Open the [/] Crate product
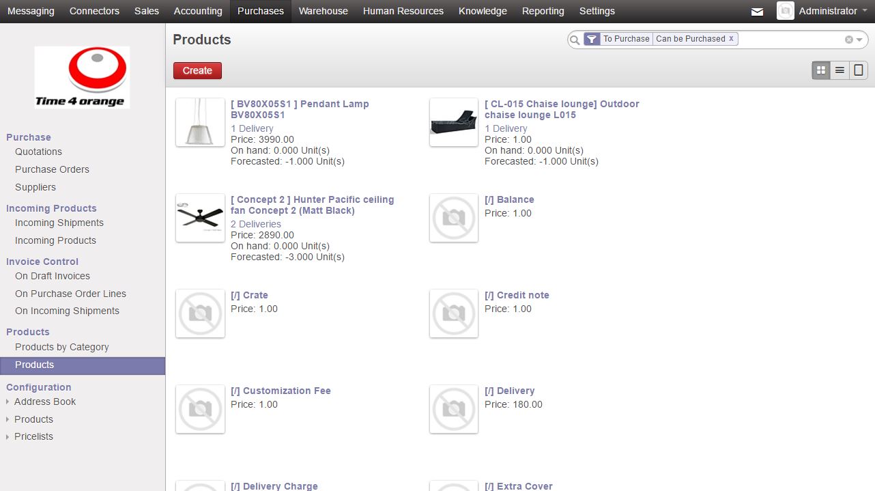 point(249,295)
